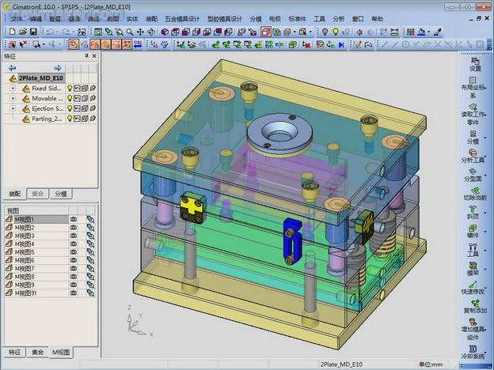This screenshot has height=370, width=494.
Task: Click the paint brush icon in the top toolbar
Action: pyautogui.click(x=437, y=32)
